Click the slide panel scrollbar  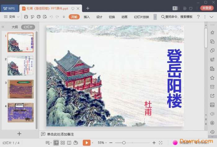(x=37, y=80)
